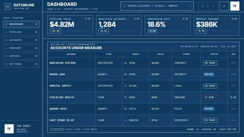The image size is (244, 137).
Task: Click On Track badge for Orbital Supply
Action: tap(210, 86)
